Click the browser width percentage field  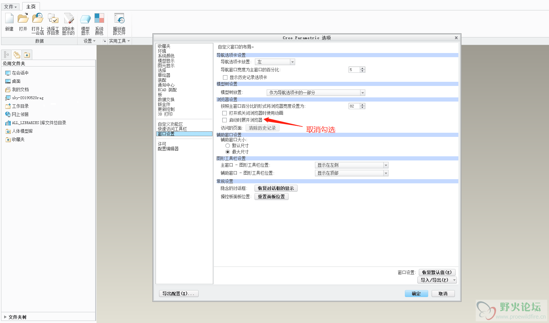click(x=354, y=106)
